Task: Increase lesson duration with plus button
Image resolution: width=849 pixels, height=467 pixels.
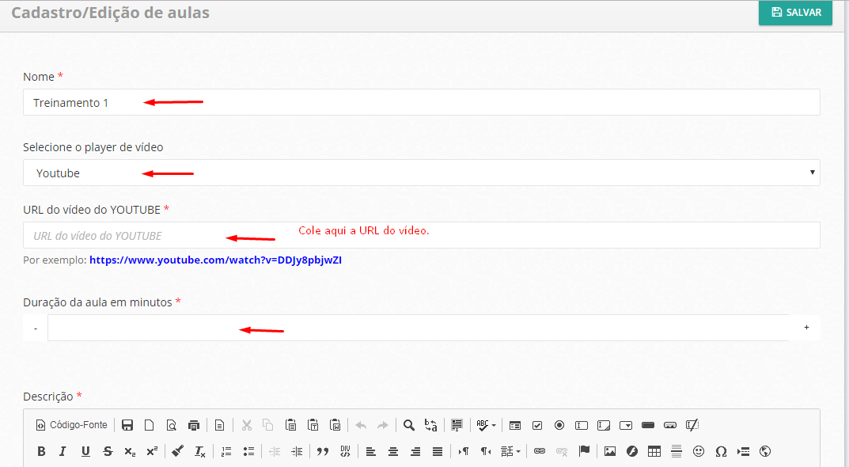Action: click(x=806, y=328)
